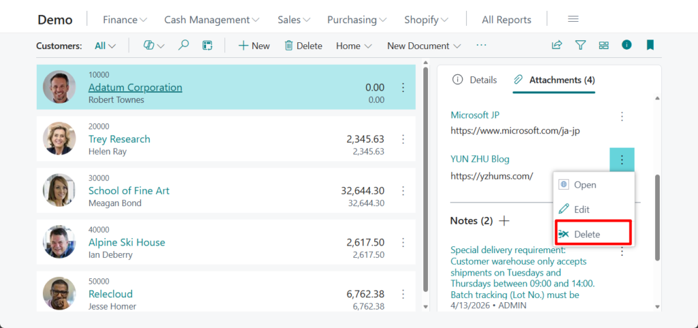The image size is (698, 328).
Task: Click the Alpine Ski House contact photo
Action: (x=59, y=241)
